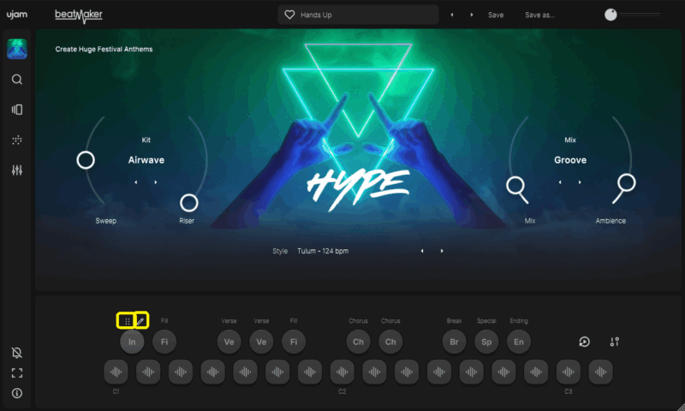Play the drum sample pad labeled C1
The height and width of the screenshot is (411, 685).
point(116,372)
